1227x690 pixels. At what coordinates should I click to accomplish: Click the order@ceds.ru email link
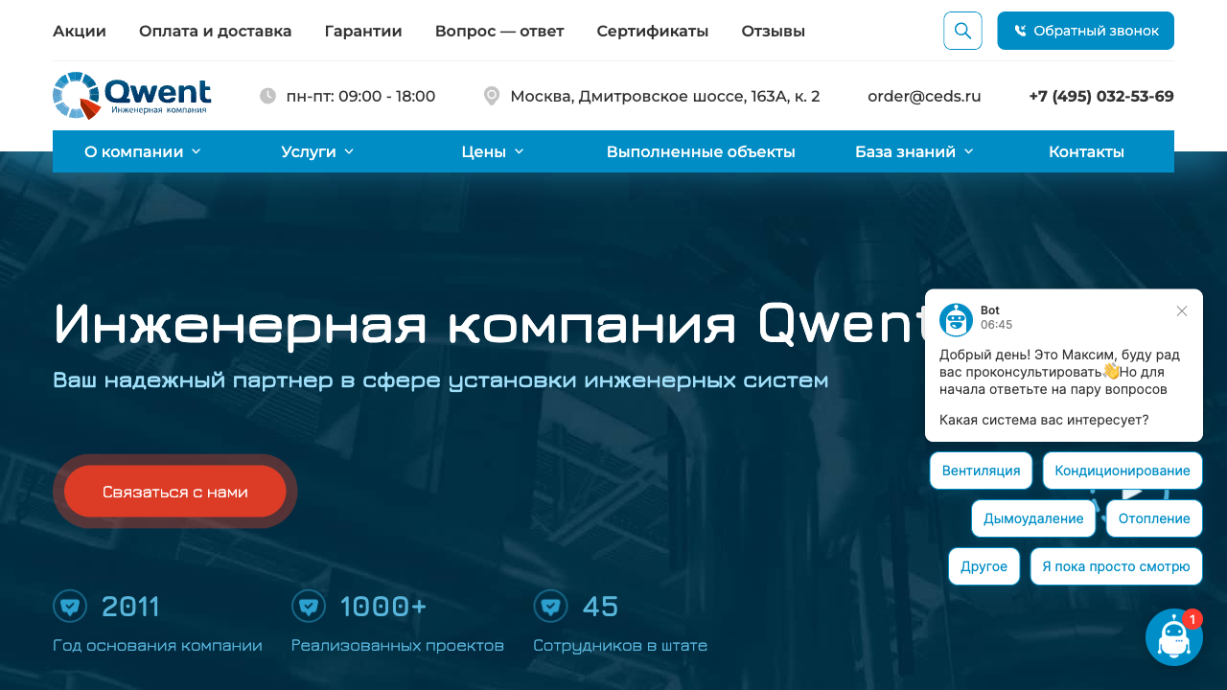[924, 96]
